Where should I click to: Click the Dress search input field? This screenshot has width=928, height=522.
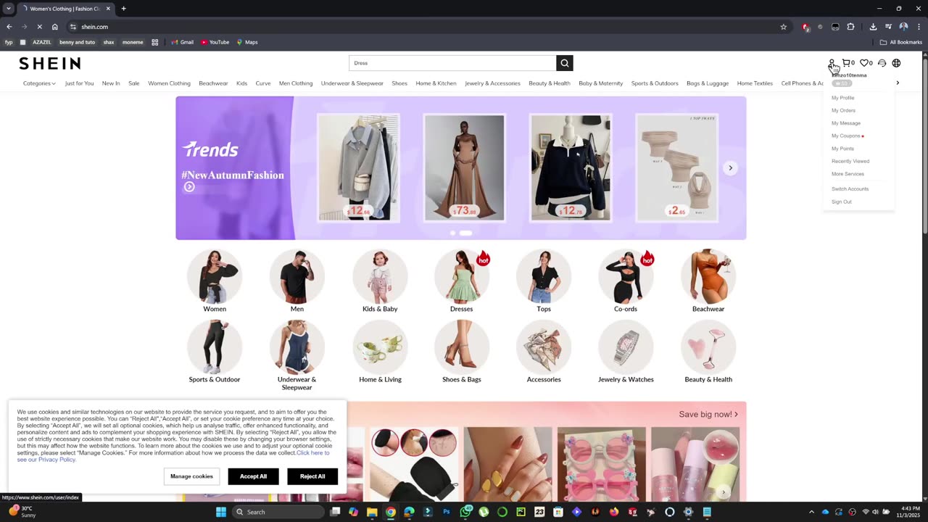coord(452,63)
